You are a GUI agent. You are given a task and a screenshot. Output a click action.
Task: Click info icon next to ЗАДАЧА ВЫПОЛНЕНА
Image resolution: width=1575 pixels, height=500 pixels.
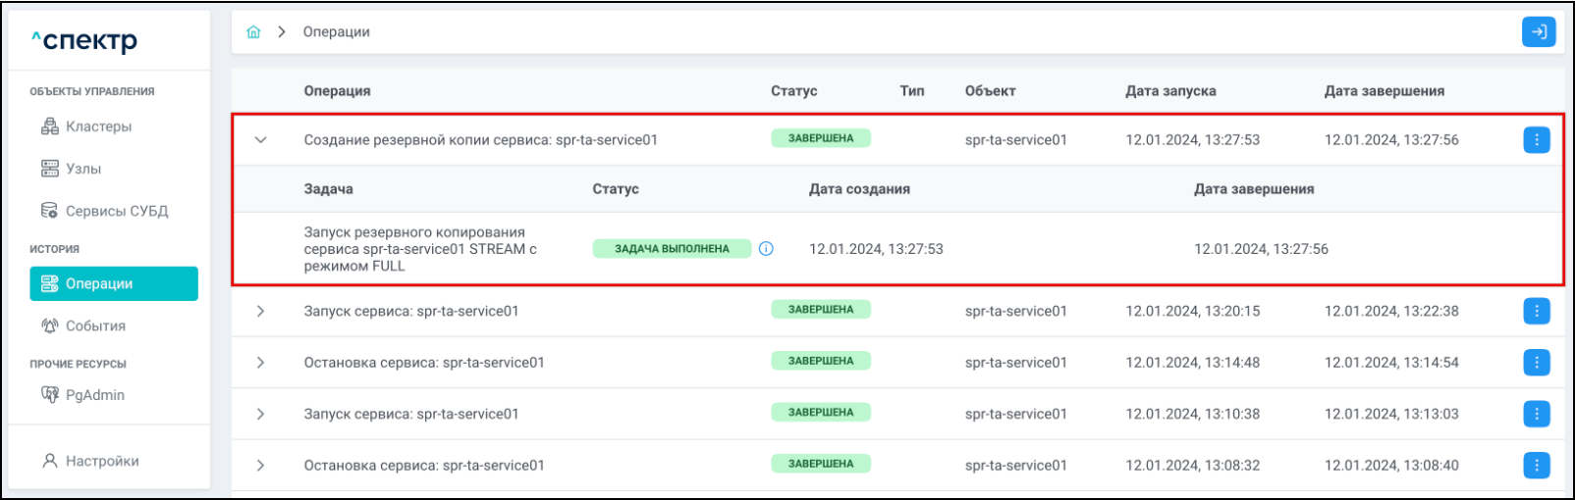(766, 249)
